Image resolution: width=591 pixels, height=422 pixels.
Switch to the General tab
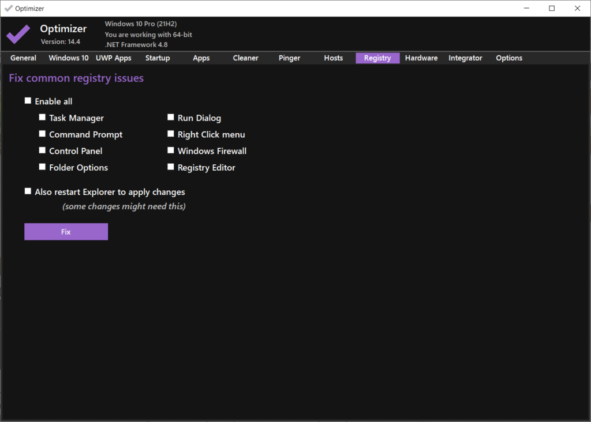point(23,58)
